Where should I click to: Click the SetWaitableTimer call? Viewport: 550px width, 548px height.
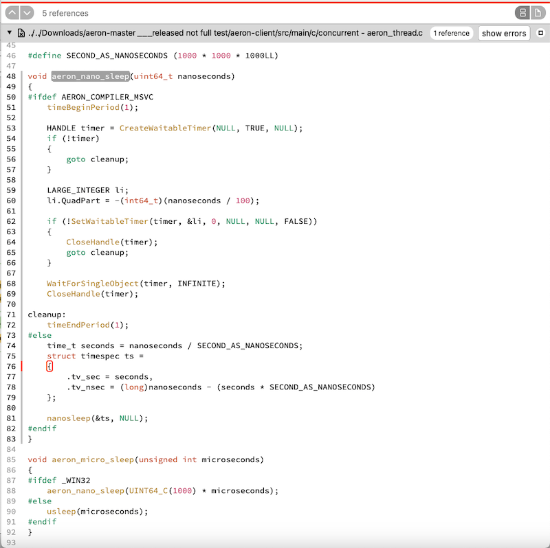pos(110,221)
